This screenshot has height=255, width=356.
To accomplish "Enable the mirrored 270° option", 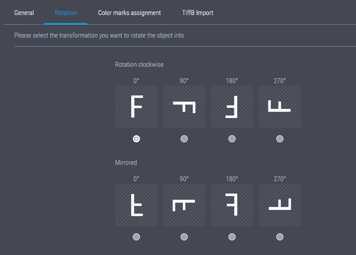I will (279, 236).
